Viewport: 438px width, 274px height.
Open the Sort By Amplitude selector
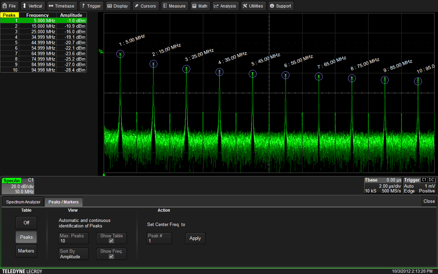[x=74, y=254]
